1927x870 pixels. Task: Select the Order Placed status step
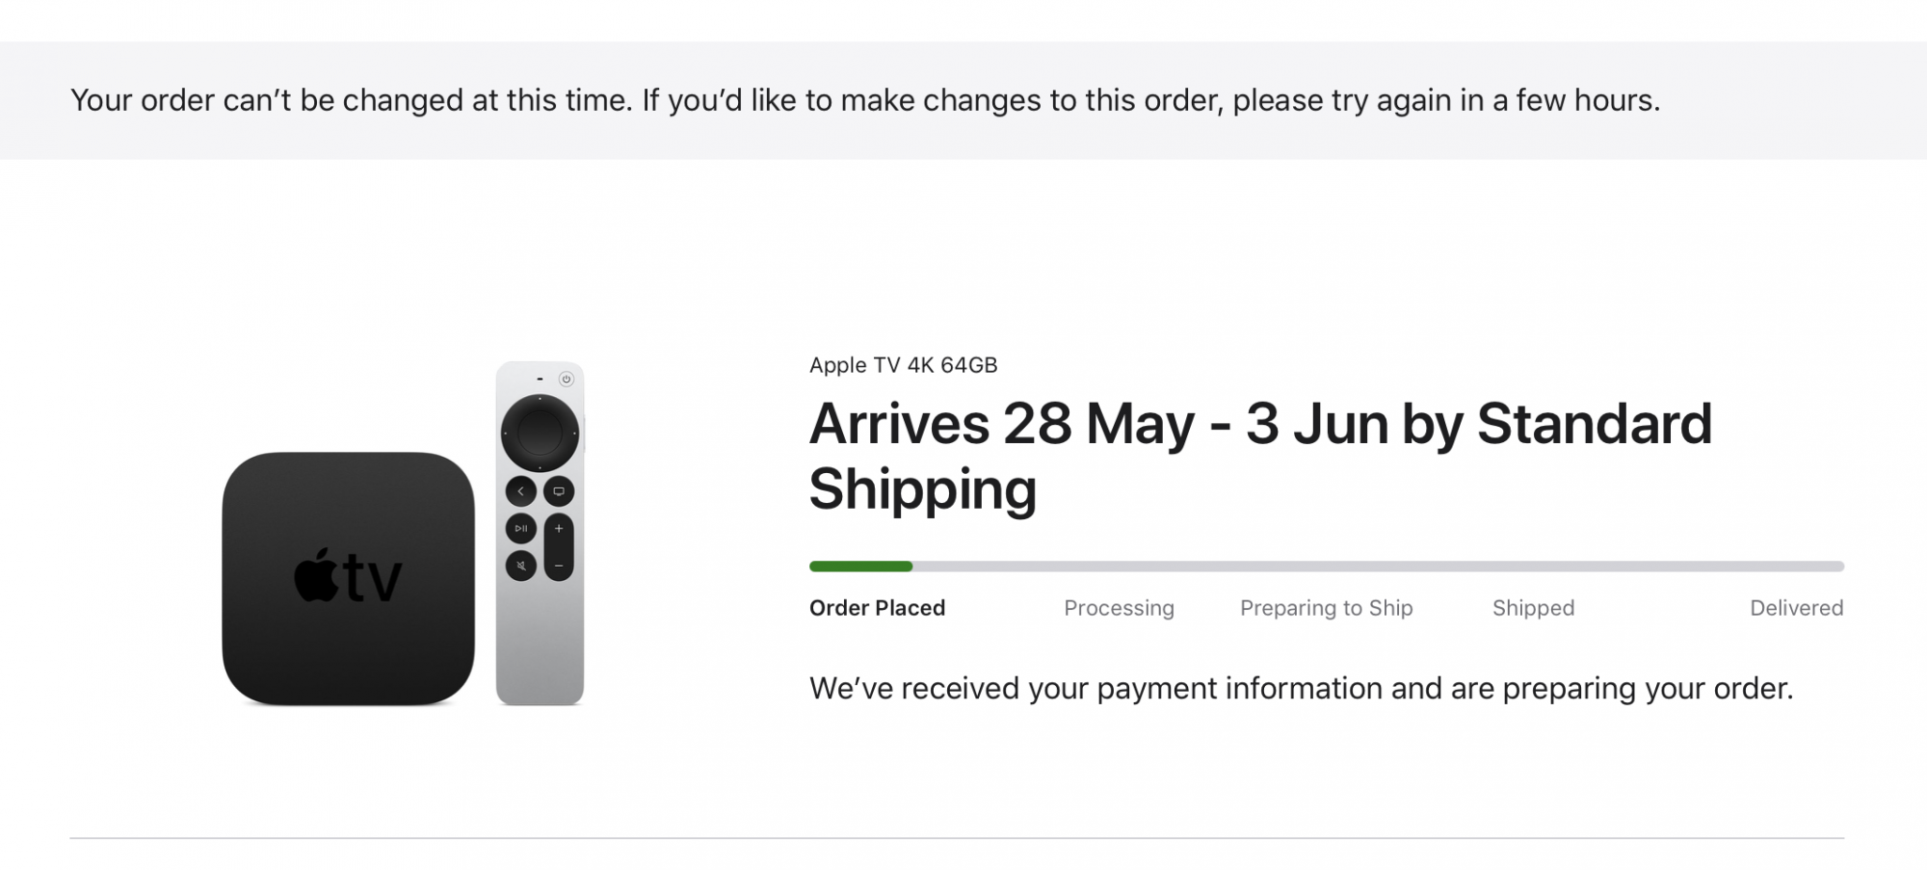coord(877,608)
